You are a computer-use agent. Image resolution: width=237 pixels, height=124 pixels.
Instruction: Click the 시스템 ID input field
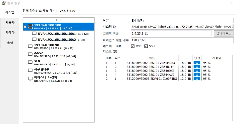tap(182, 27)
